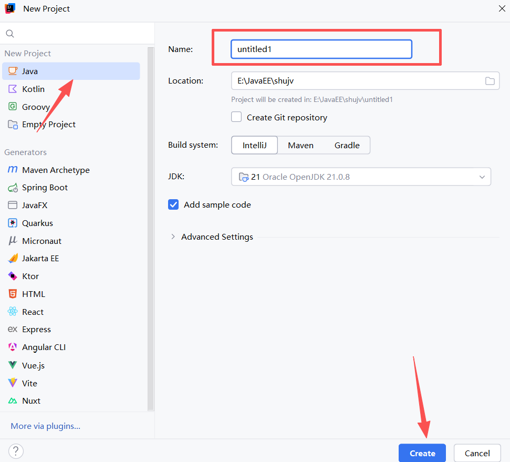Select IntelliJ build system

[x=254, y=145]
